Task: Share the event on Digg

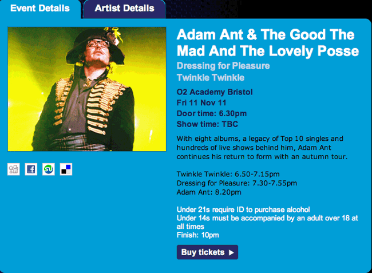Action: (14, 169)
